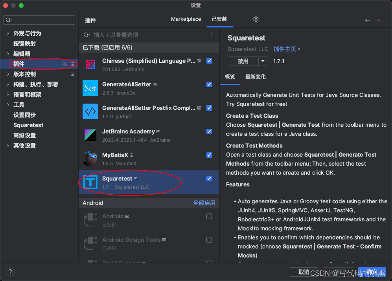The height and width of the screenshot is (281, 392).
Task: Click the Android Design Tools plug icon
Action: 90,243
